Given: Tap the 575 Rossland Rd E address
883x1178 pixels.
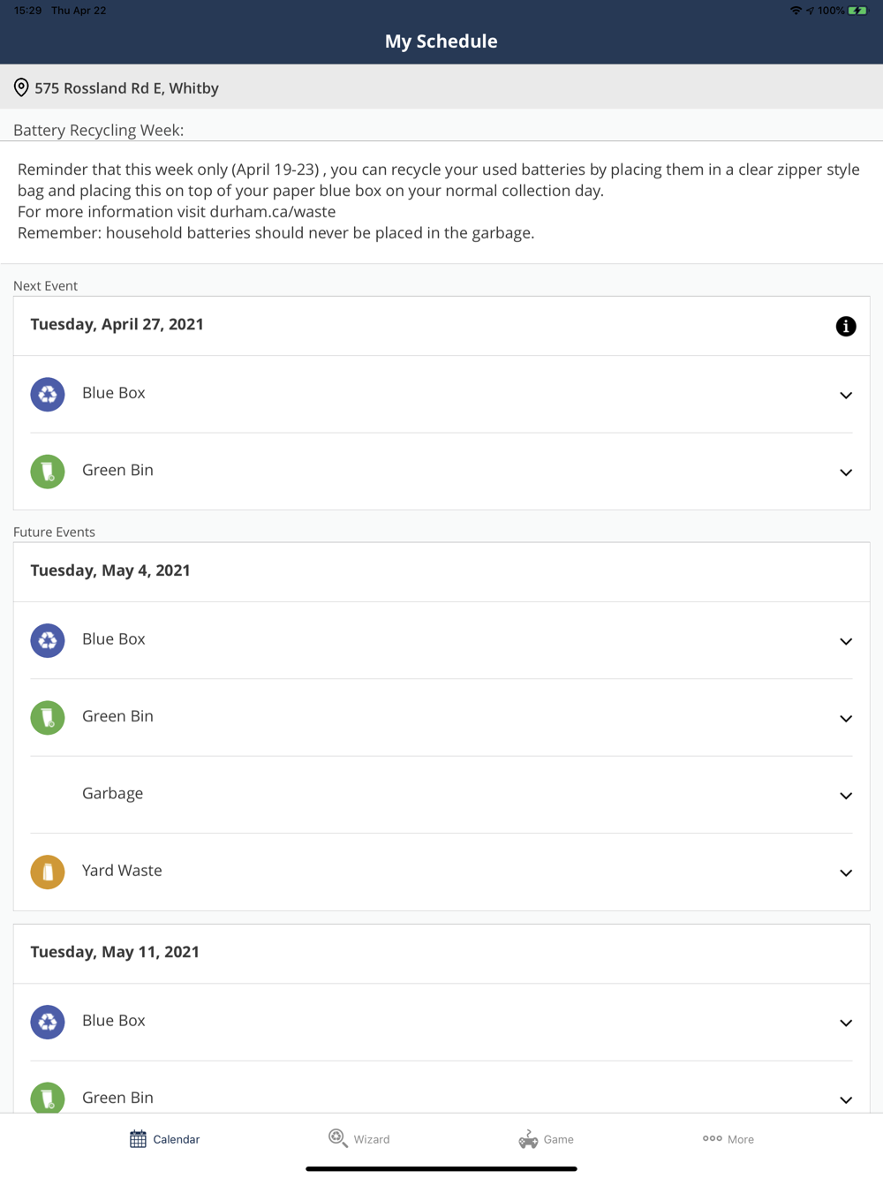Looking at the screenshot, I should tap(126, 88).
